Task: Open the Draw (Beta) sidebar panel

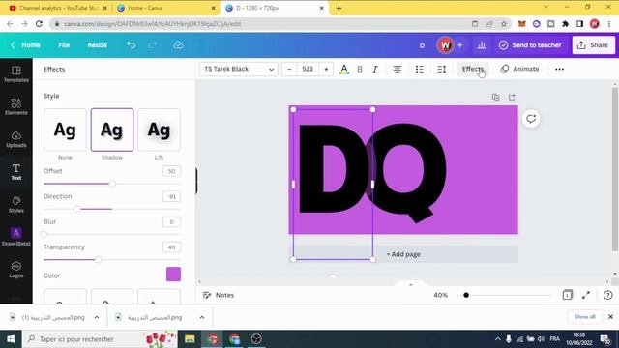Action: pos(16,237)
